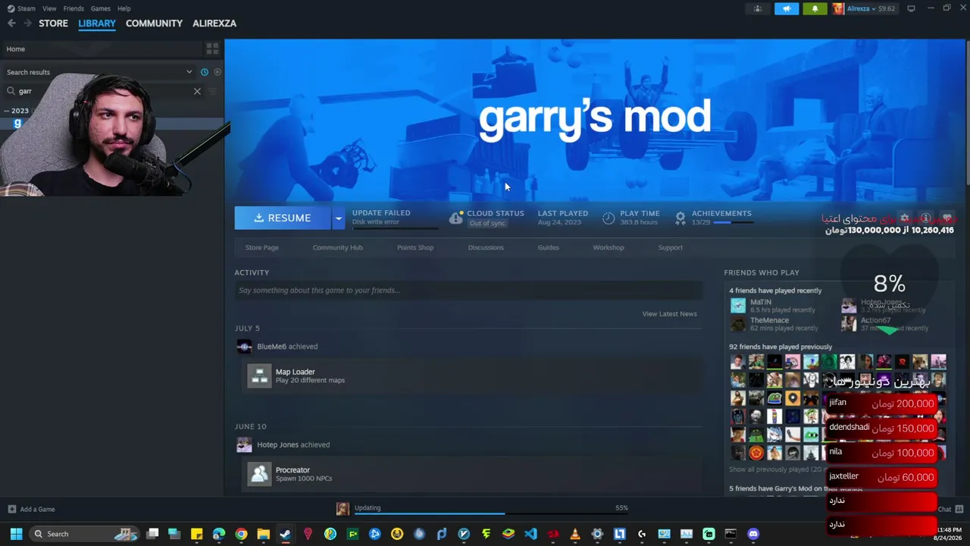Viewport: 970px width, 546px height.
Task: Open File Explorer from the taskbar
Action: tap(263, 534)
